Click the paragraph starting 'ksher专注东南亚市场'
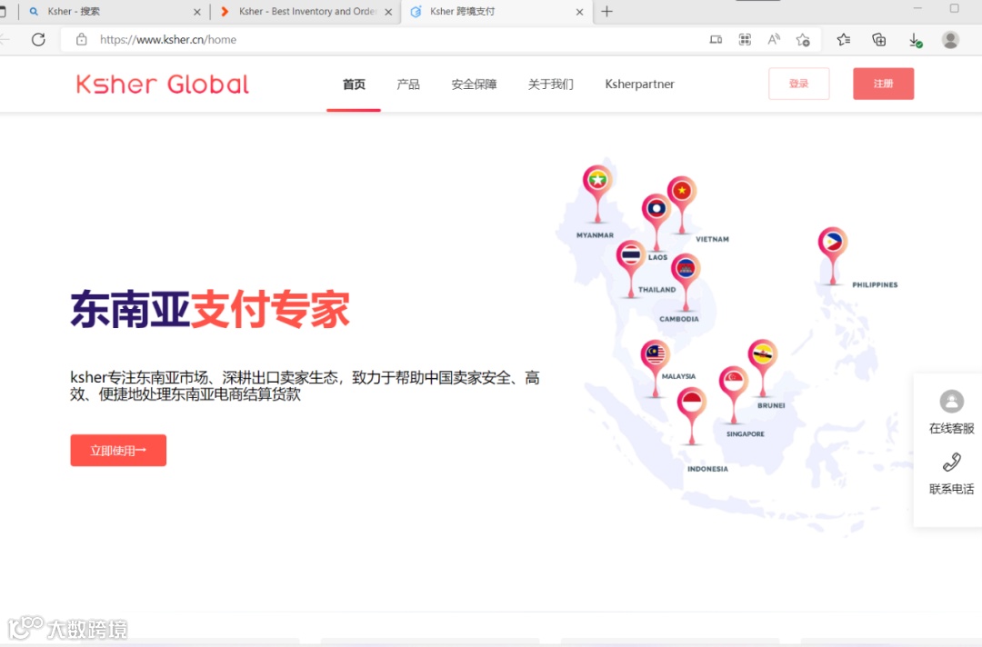 pos(305,386)
